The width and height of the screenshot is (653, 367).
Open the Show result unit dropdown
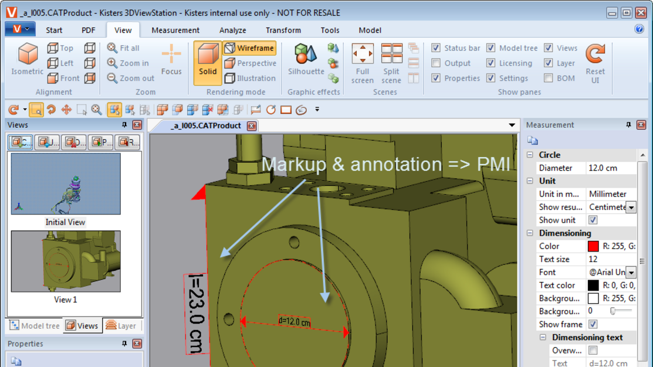coord(631,207)
